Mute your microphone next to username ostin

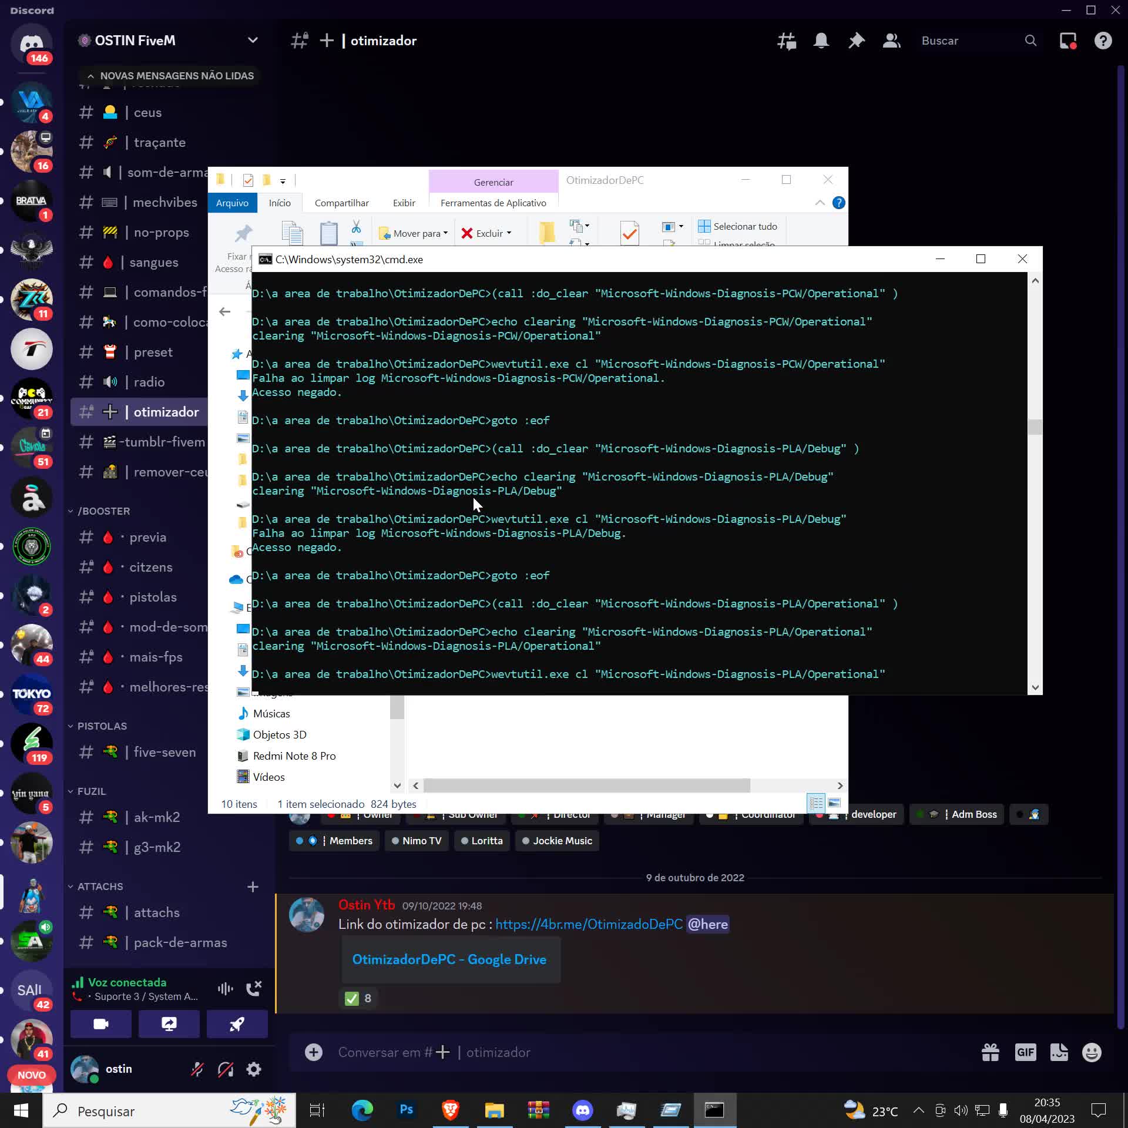(x=197, y=1069)
